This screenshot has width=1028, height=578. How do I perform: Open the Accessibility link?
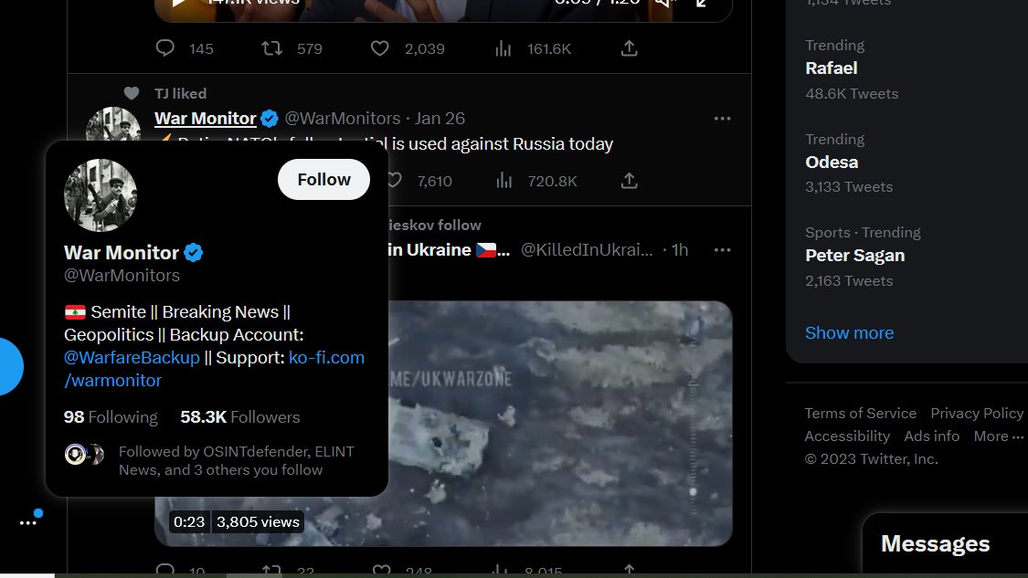(x=847, y=436)
